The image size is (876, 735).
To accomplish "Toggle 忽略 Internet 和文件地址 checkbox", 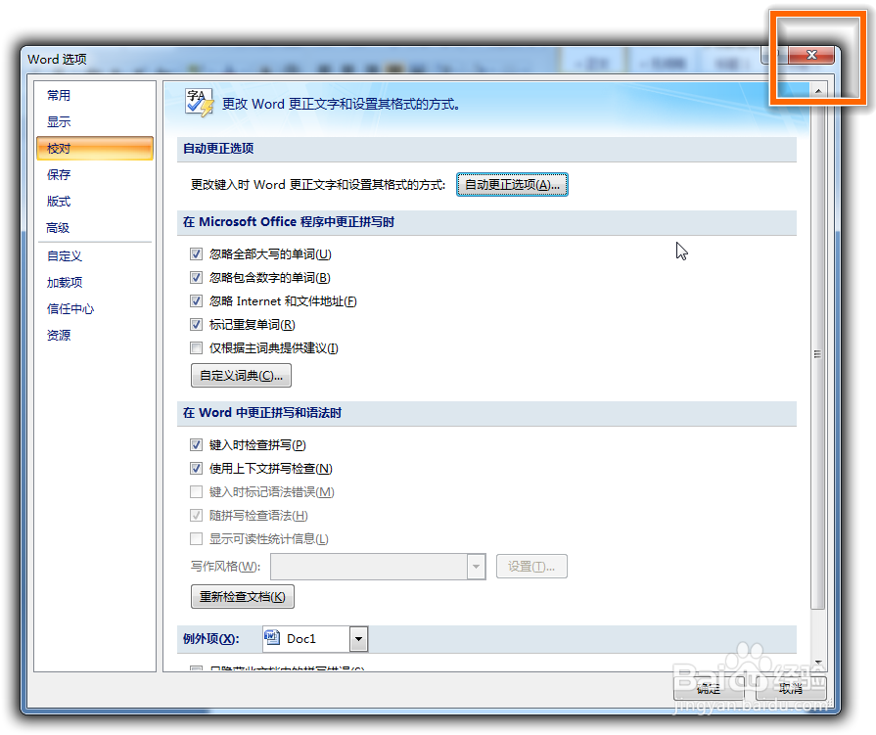I will (196, 301).
